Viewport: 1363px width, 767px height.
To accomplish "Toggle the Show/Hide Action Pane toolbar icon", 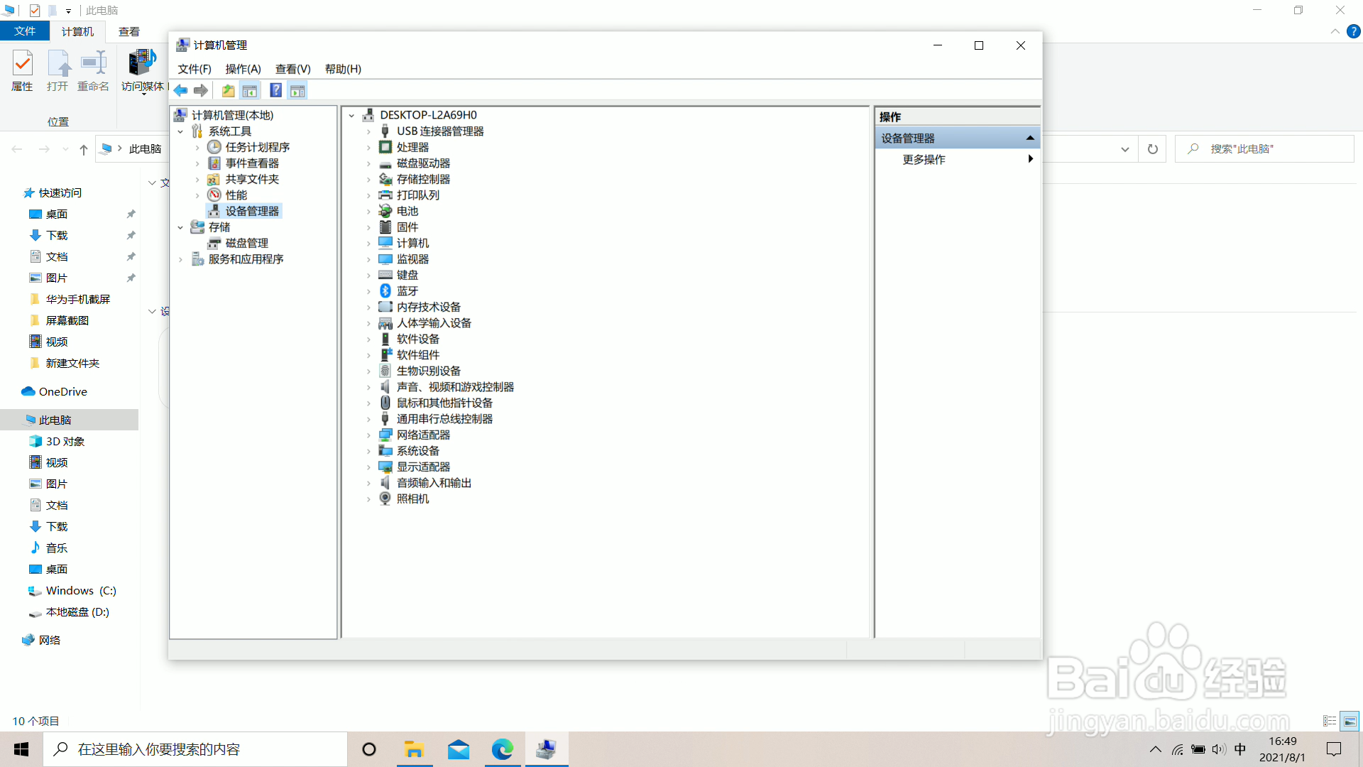I will click(x=298, y=90).
